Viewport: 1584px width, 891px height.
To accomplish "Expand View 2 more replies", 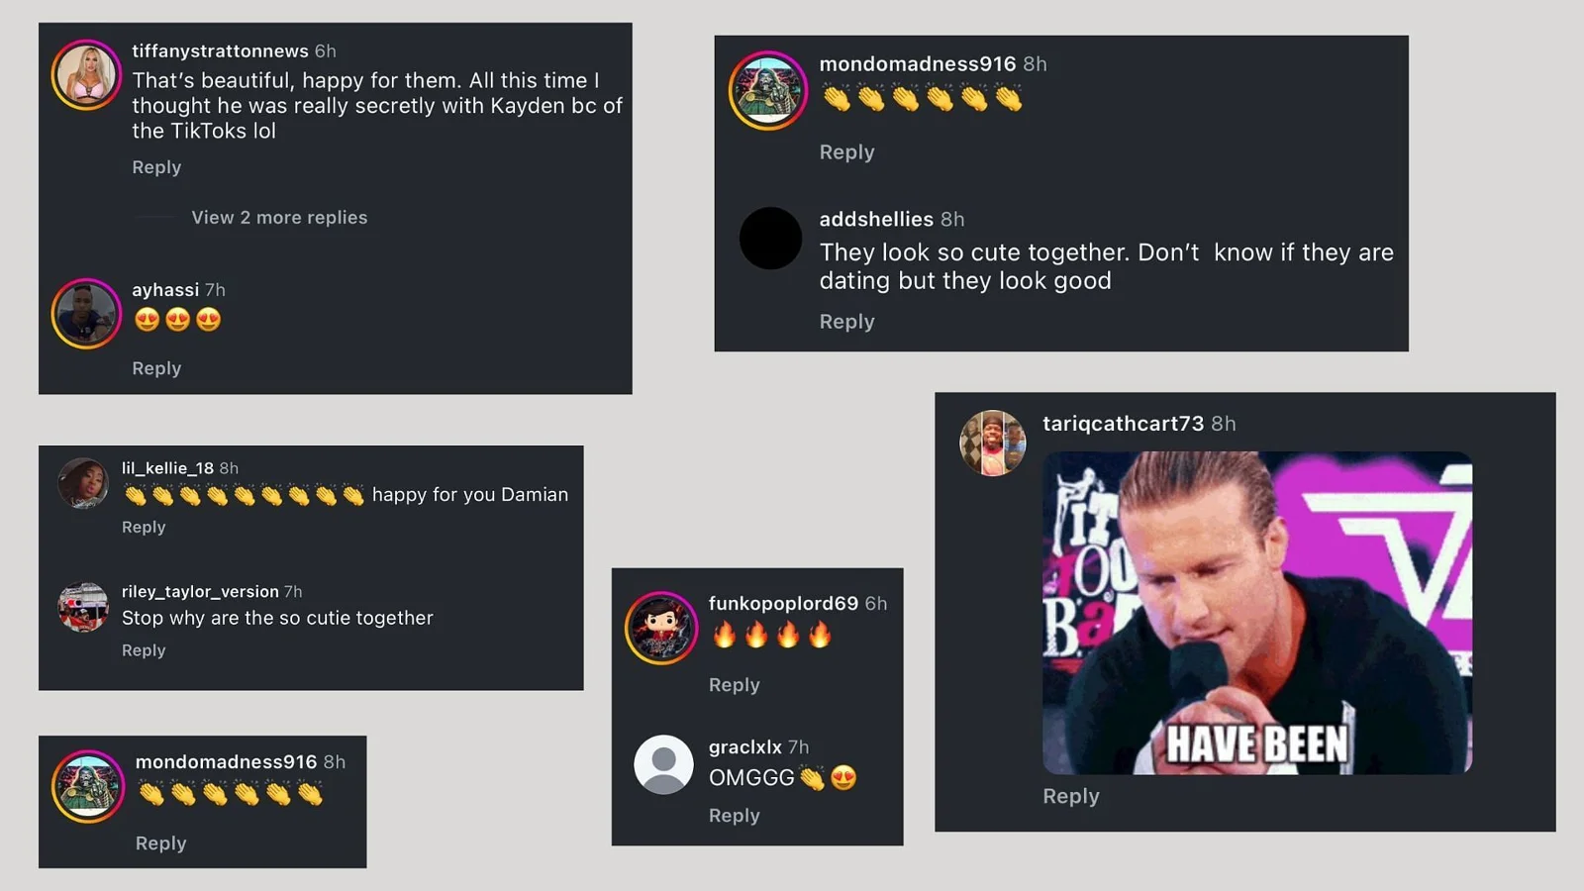I will point(279,218).
